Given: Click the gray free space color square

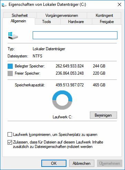Looking at the screenshot, I should coord(10,74).
